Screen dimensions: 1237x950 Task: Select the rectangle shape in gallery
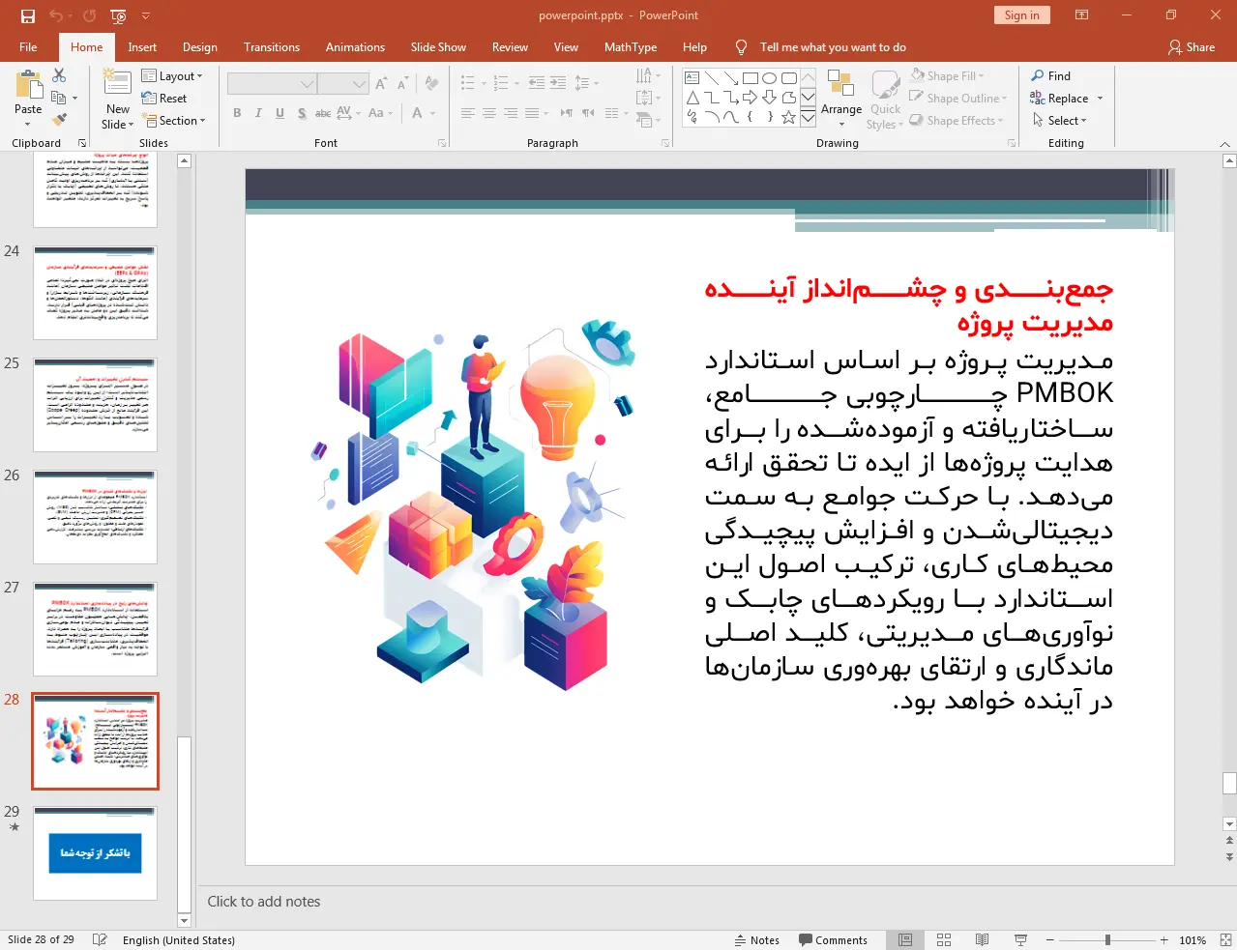coord(750,78)
